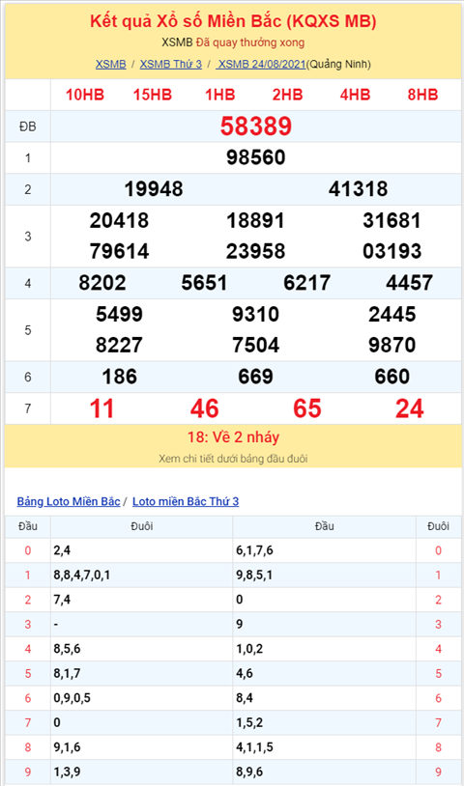
Task: Click third prize number 18891
Action: pos(256,220)
